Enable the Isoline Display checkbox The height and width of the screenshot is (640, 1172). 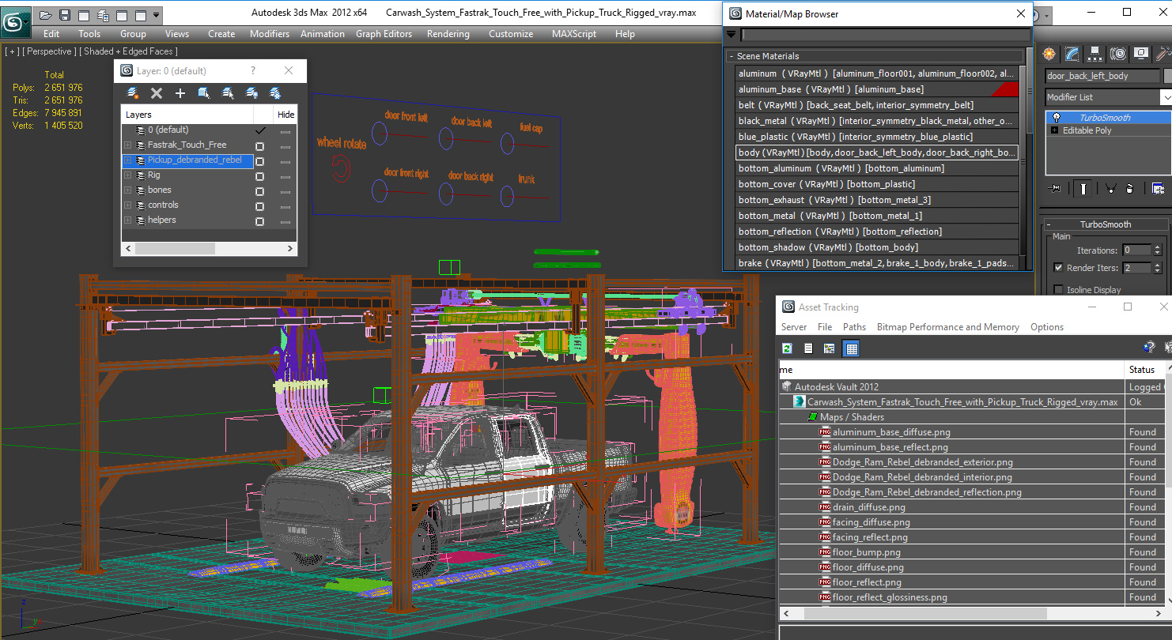tap(1058, 290)
